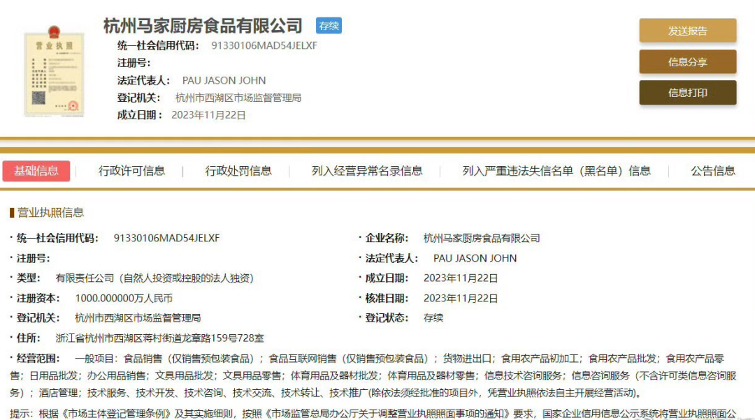Image resolution: width=755 pixels, height=420 pixels.
Task: Open the 公告信息 tab
Action: [713, 171]
